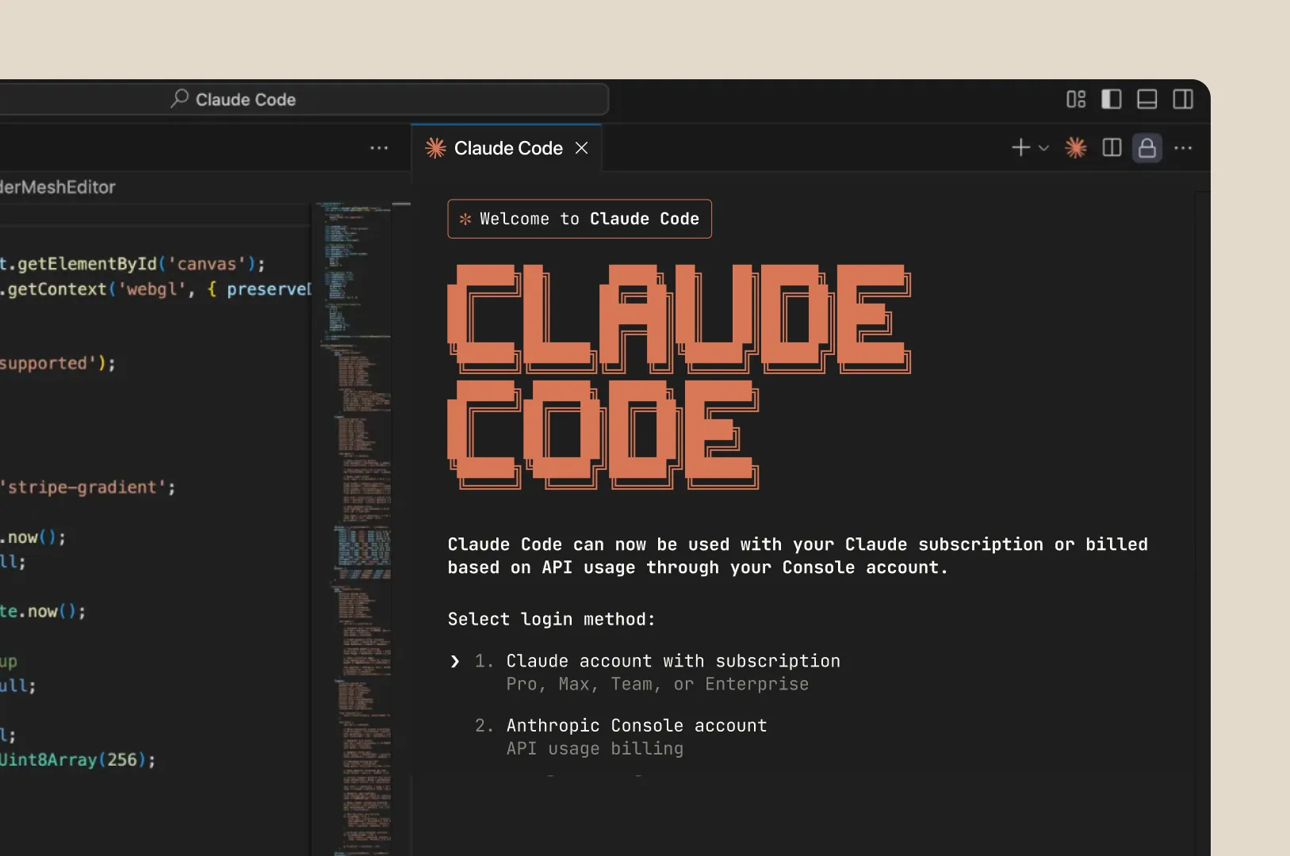Click 'API usage billing' text

pyautogui.click(x=595, y=748)
